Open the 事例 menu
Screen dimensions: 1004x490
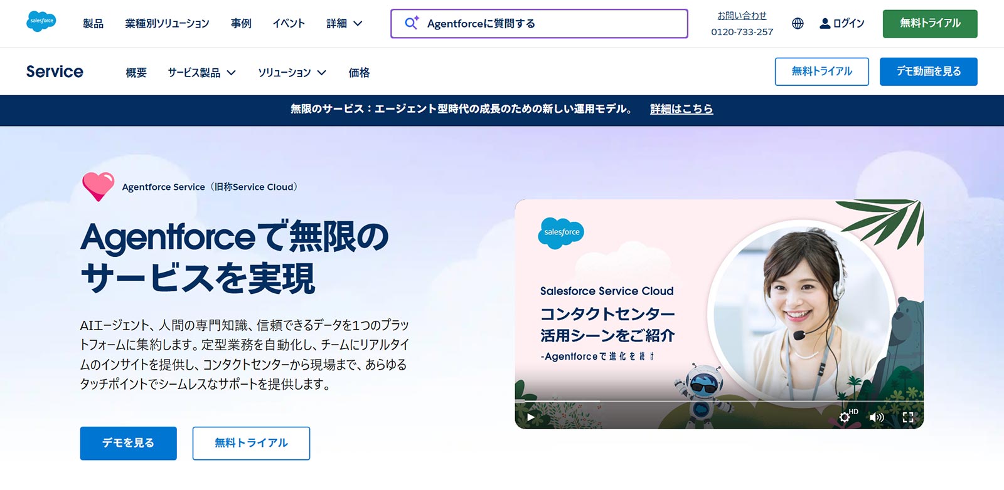coord(241,23)
